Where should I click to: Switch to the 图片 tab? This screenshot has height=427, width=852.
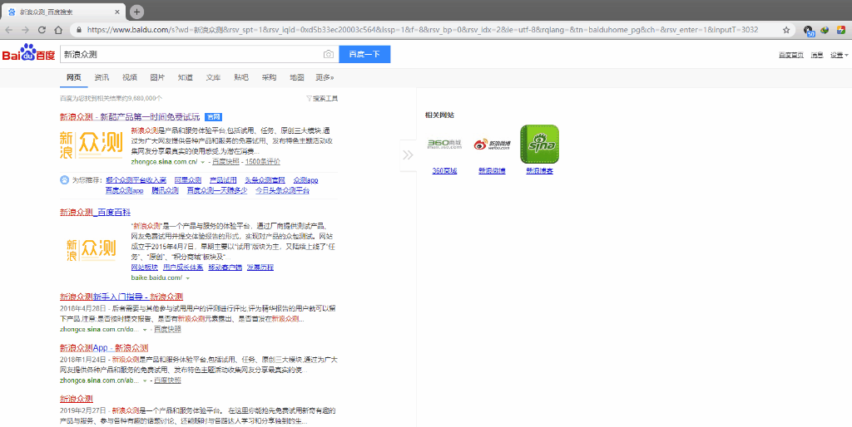pos(157,77)
